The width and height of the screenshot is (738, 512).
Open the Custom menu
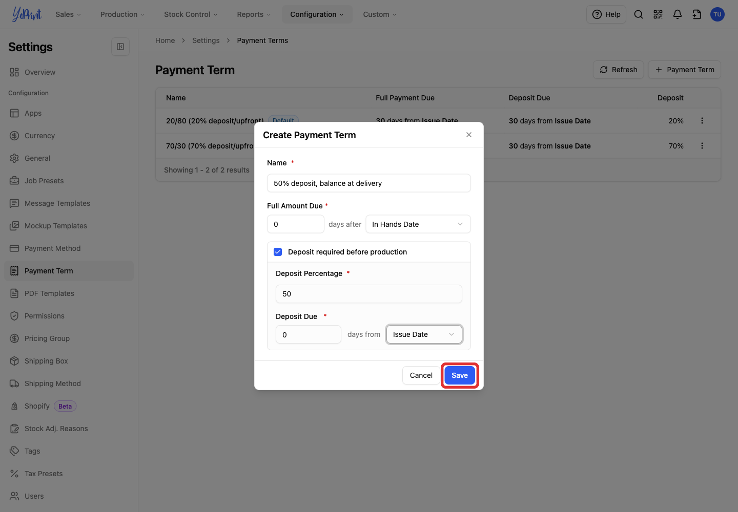380,14
